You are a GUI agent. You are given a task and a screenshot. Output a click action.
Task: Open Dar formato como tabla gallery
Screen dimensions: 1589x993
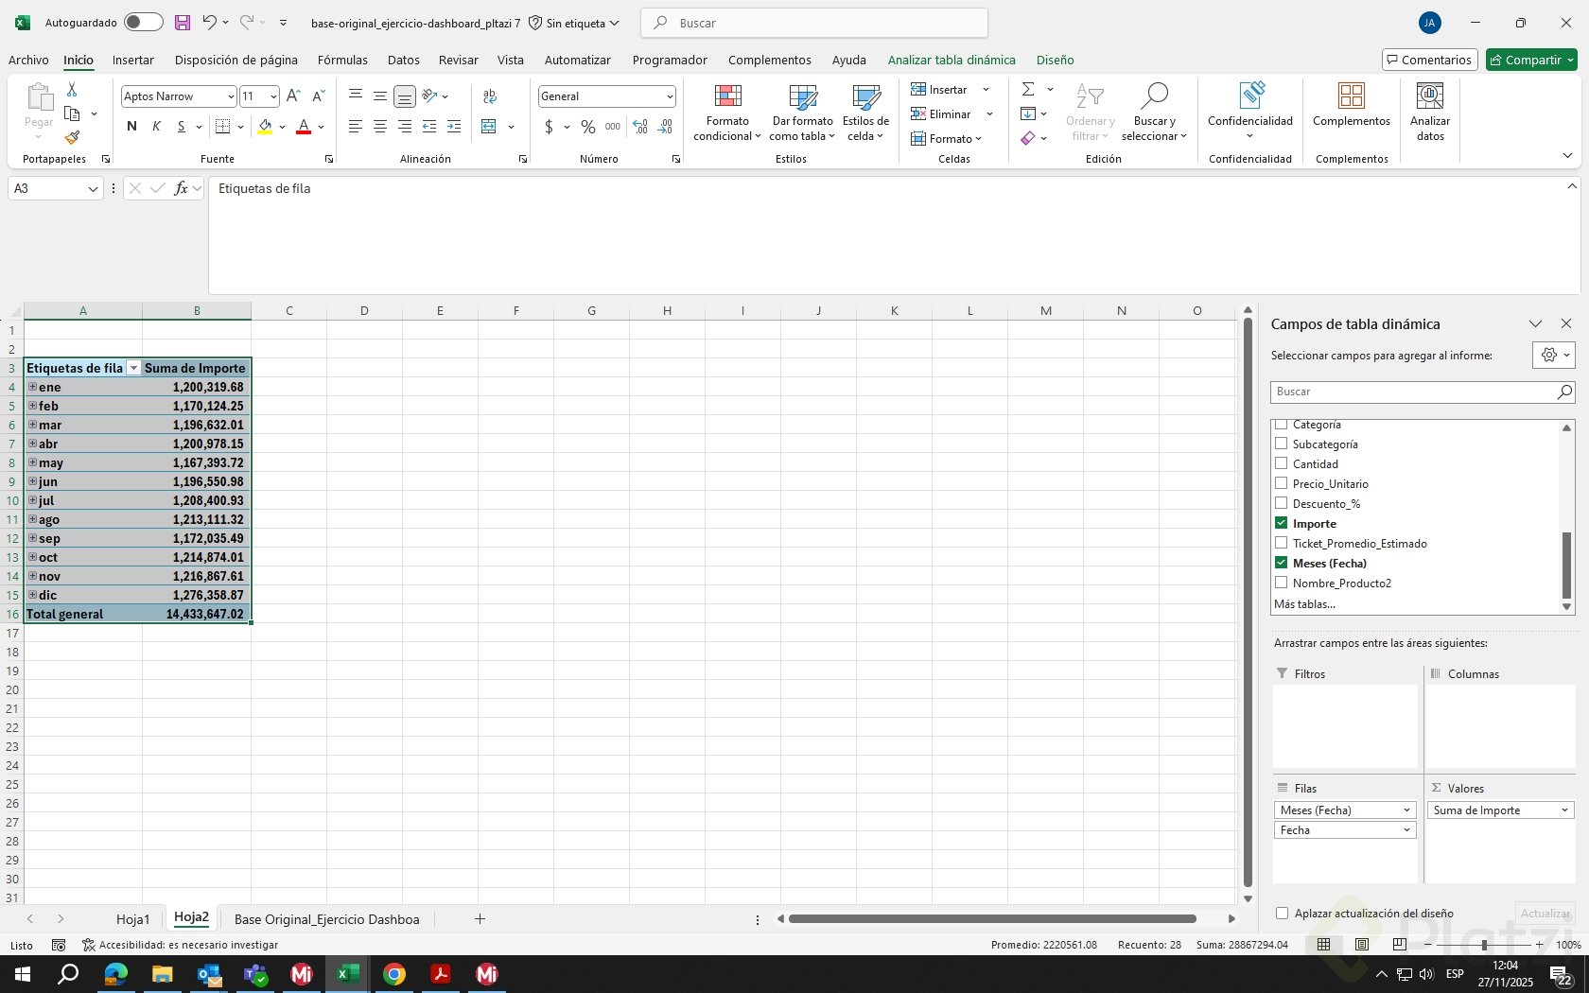click(802, 113)
